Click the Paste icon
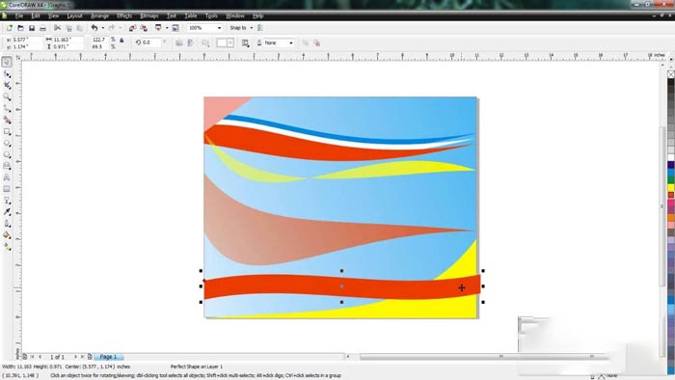Image resolution: width=675 pixels, height=380 pixels. coord(80,28)
